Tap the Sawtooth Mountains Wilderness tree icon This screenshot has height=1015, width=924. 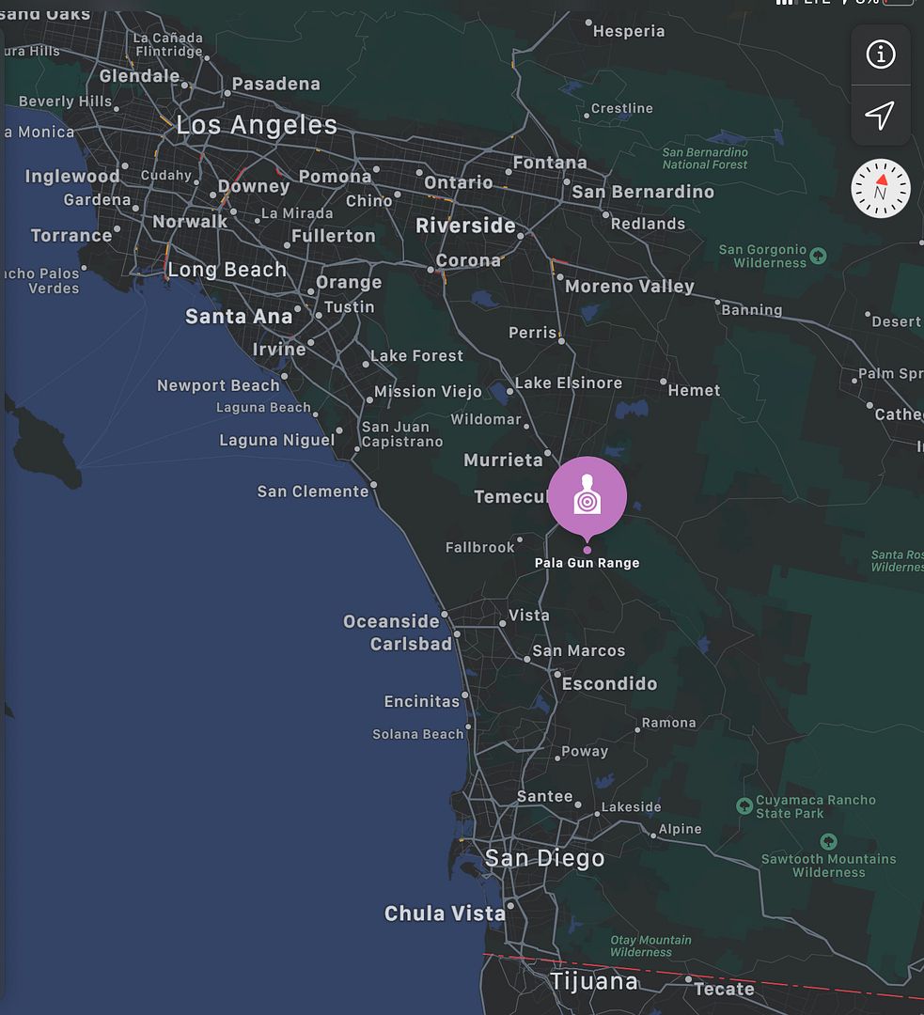829,841
